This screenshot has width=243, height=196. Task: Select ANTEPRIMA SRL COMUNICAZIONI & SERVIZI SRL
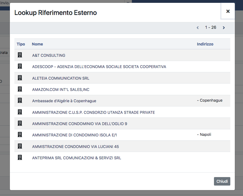77,158
